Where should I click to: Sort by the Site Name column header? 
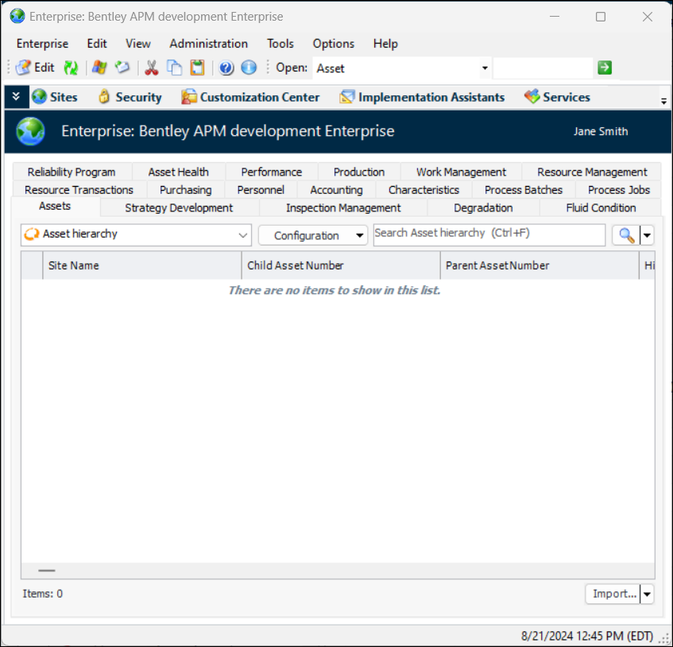coord(142,265)
